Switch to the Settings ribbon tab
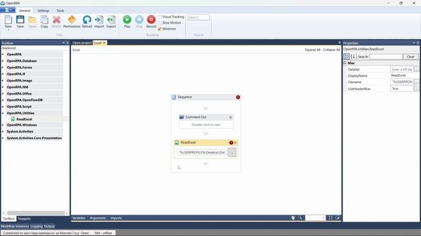 pyautogui.click(x=43, y=10)
